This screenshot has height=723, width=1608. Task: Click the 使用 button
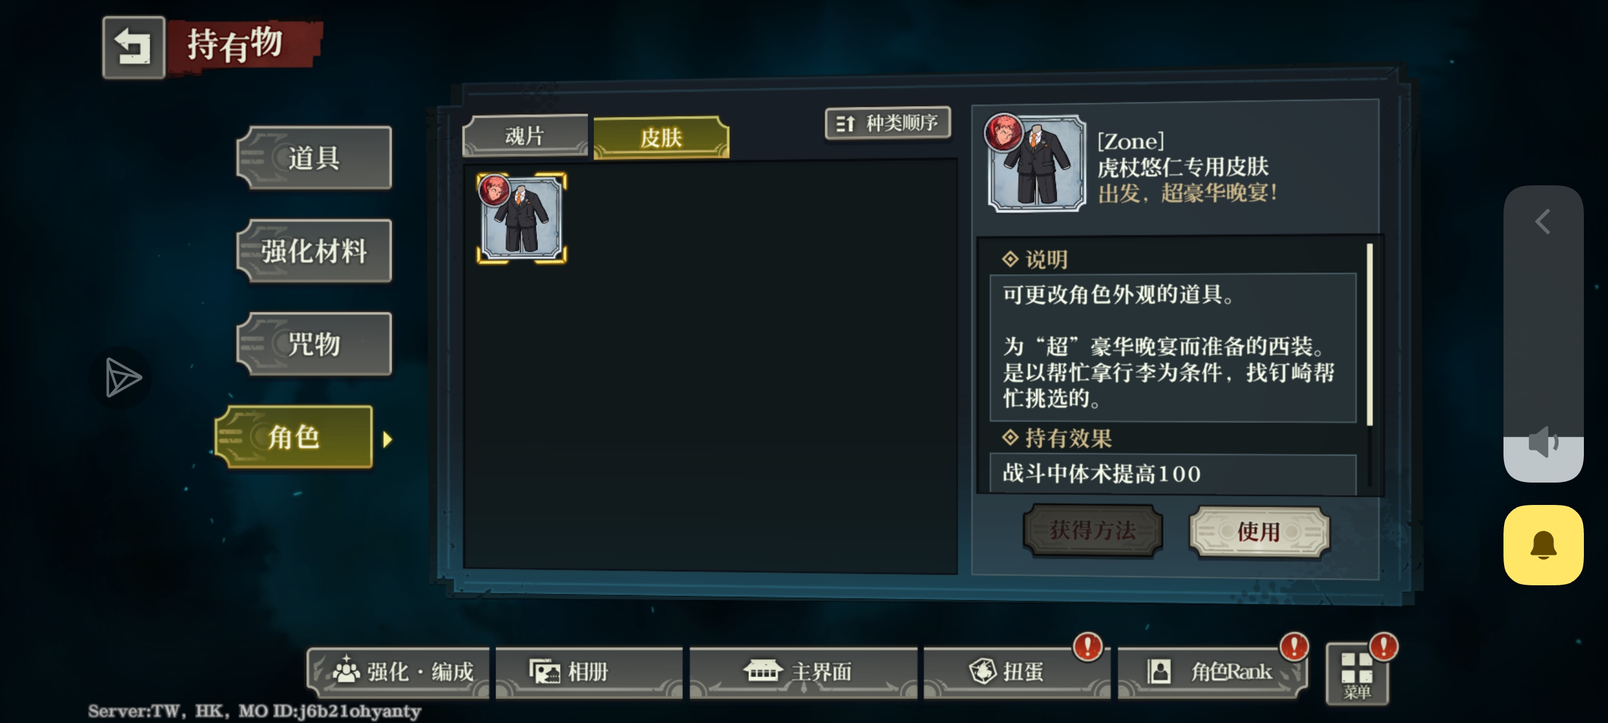tap(1259, 532)
